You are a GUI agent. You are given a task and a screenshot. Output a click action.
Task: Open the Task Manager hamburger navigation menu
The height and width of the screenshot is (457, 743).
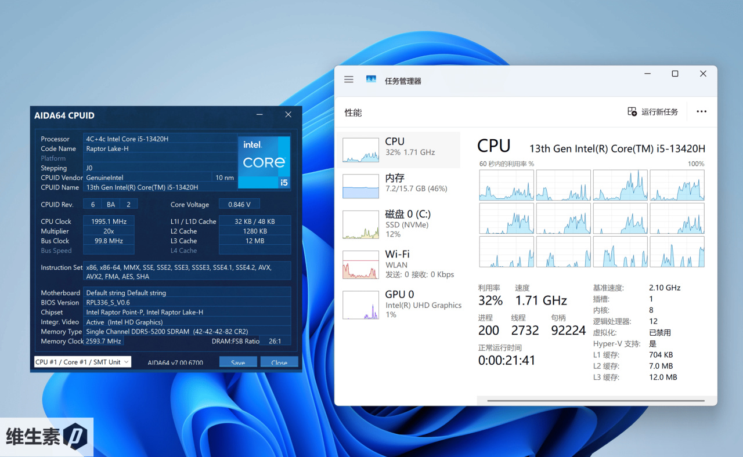[x=349, y=79]
